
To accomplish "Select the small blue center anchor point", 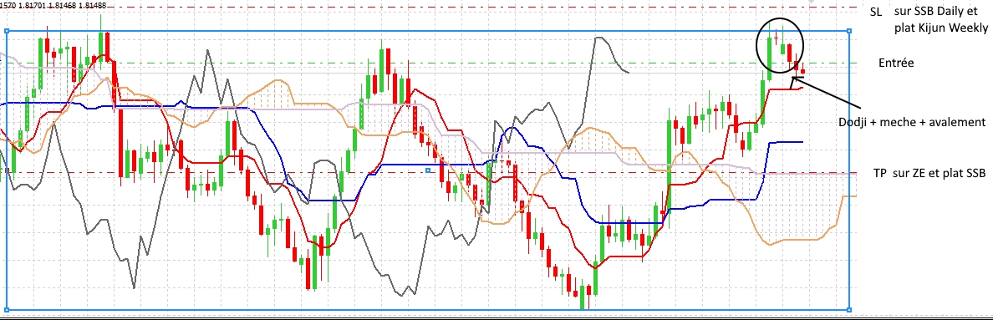I will tap(428, 170).
